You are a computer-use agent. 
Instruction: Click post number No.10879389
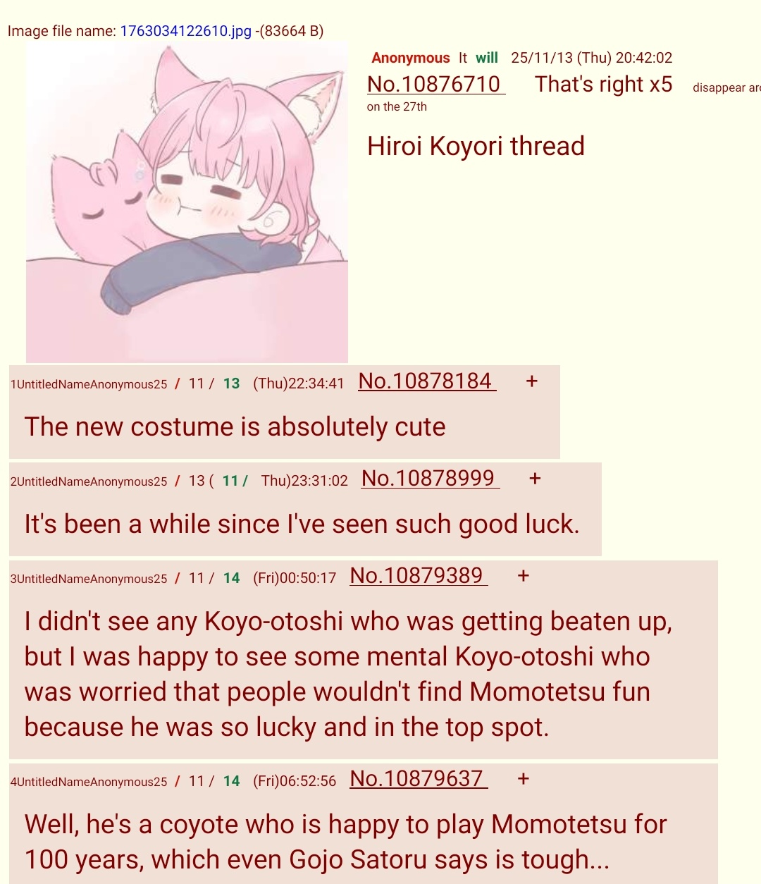tap(419, 576)
